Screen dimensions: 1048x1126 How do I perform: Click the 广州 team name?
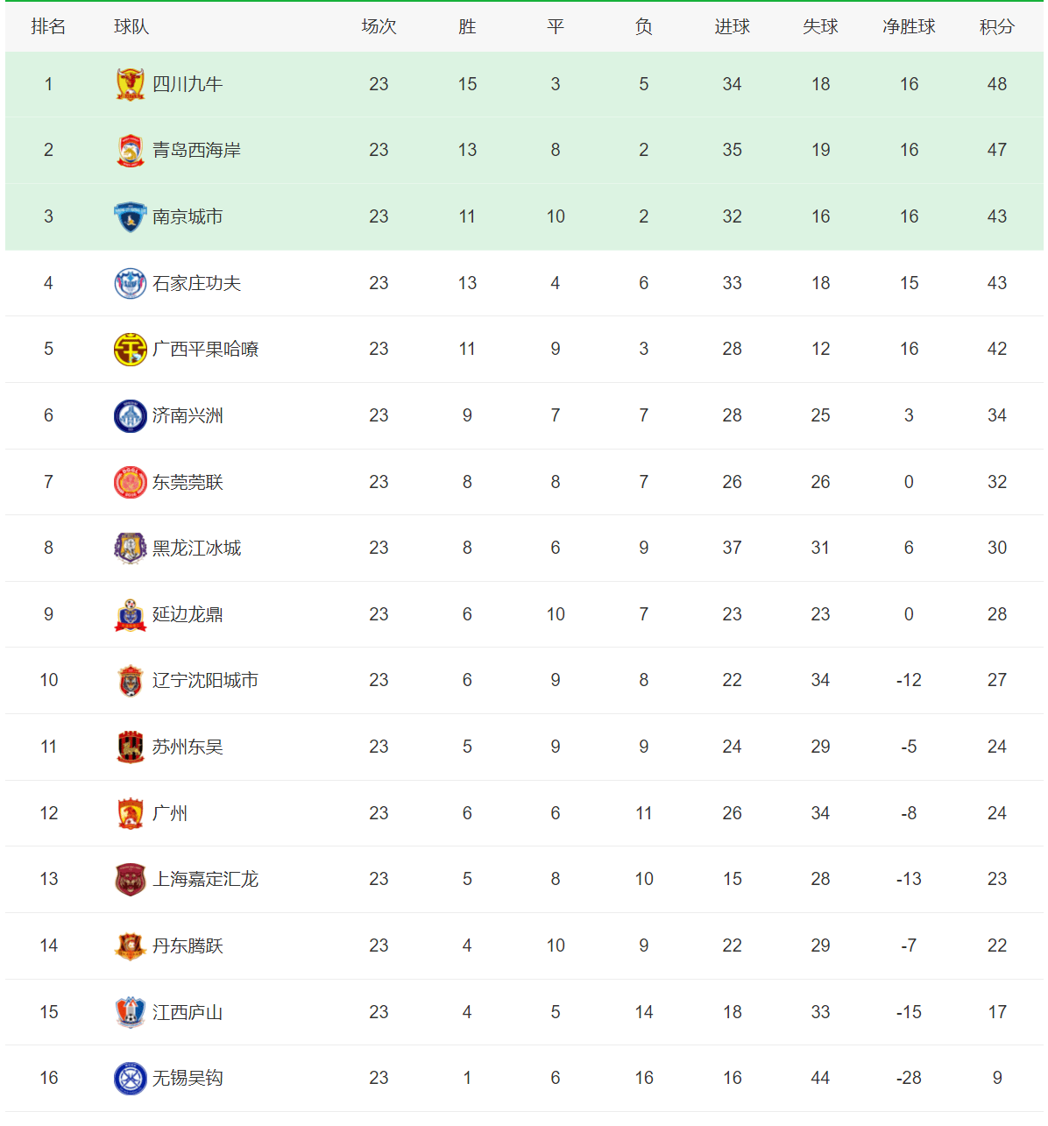[x=170, y=813]
